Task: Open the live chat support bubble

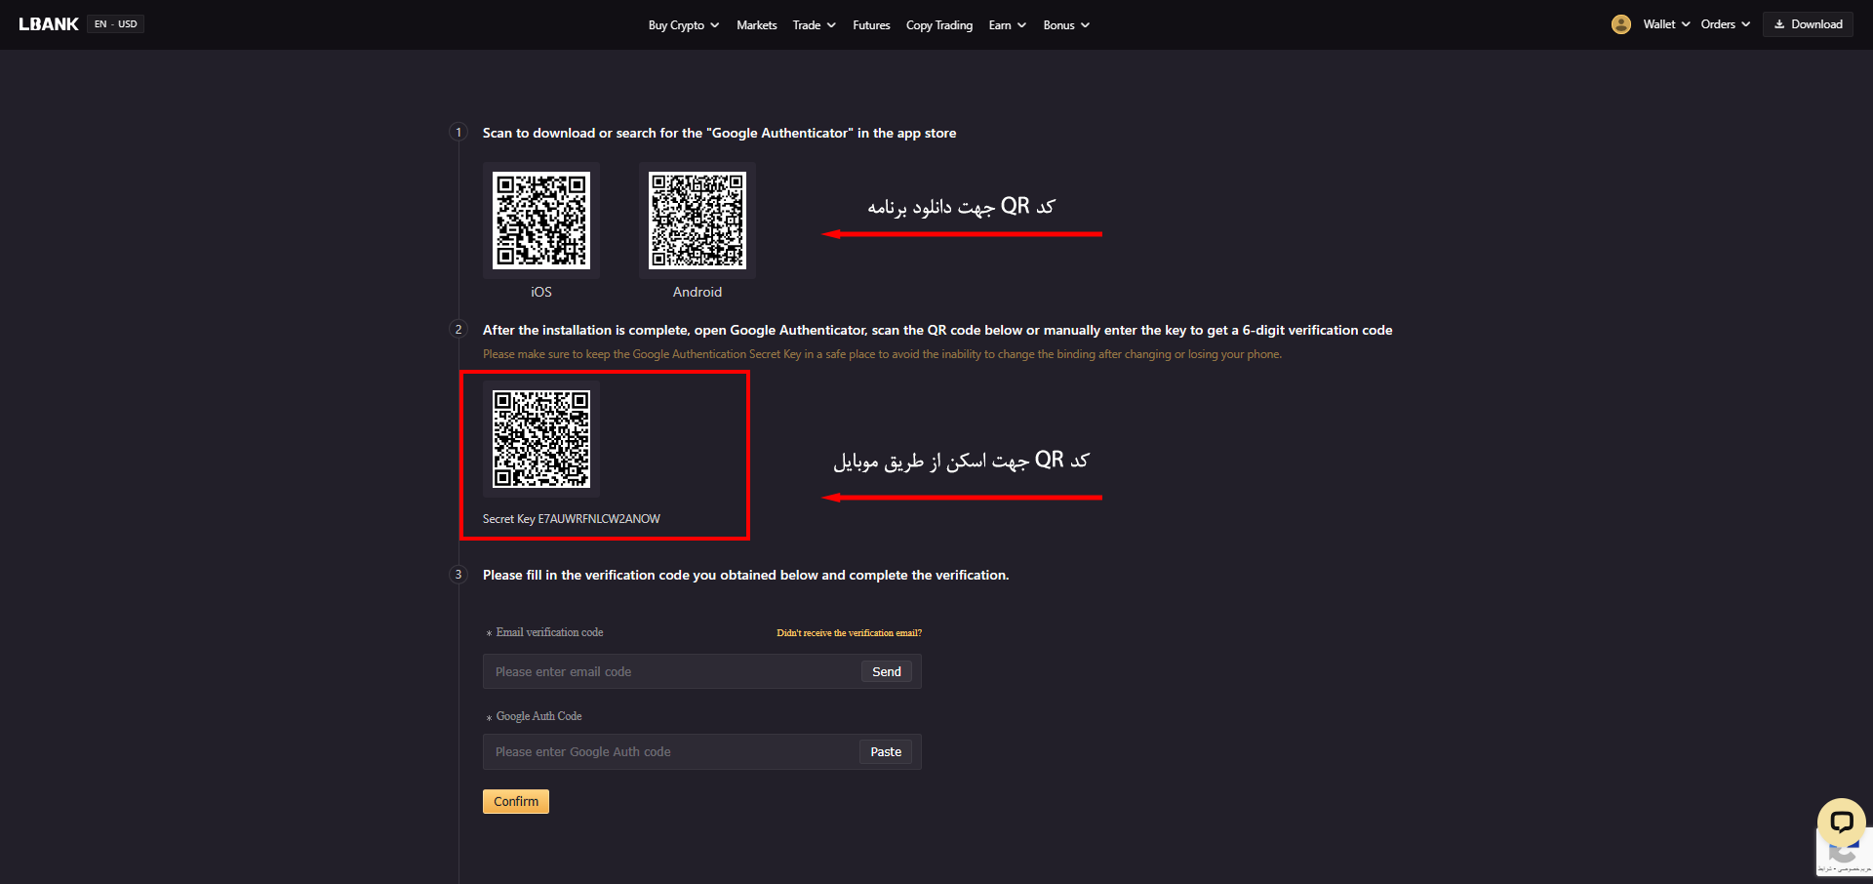Action: pyautogui.click(x=1842, y=823)
